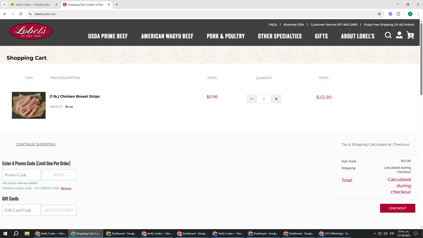This screenshot has height=238, width=423.
Task: Open the tab search dropdown arrow
Action: tap(4, 5)
